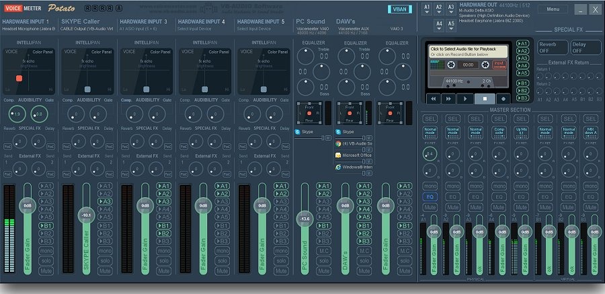The image size is (605, 294).
Task: Toggle B3 routing on the cassette recorder
Action: tap(522, 98)
